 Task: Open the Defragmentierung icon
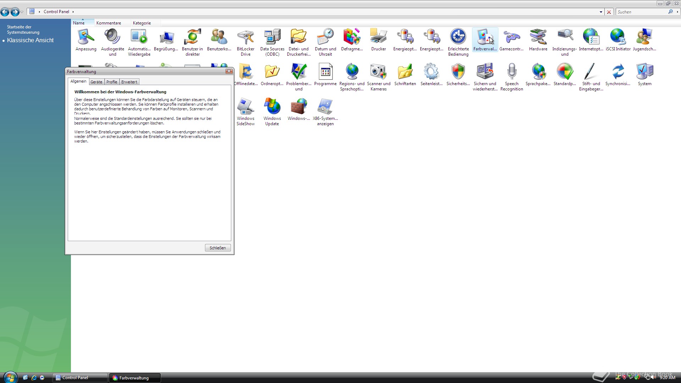point(352,40)
